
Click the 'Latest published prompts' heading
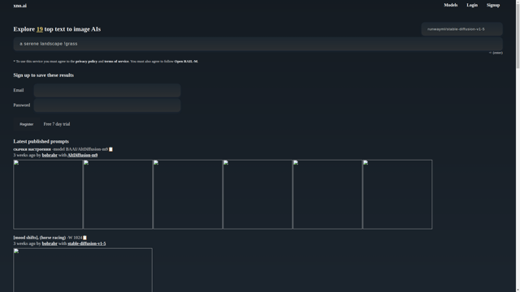click(x=41, y=141)
